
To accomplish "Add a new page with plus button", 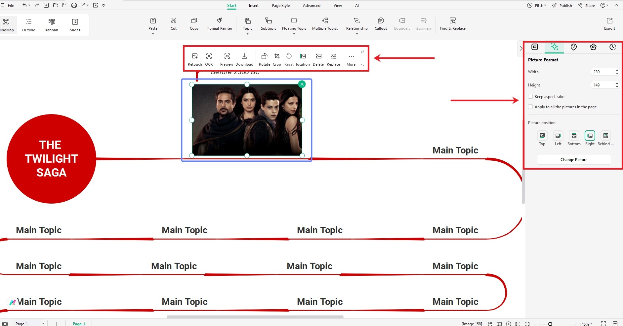I will (x=57, y=324).
